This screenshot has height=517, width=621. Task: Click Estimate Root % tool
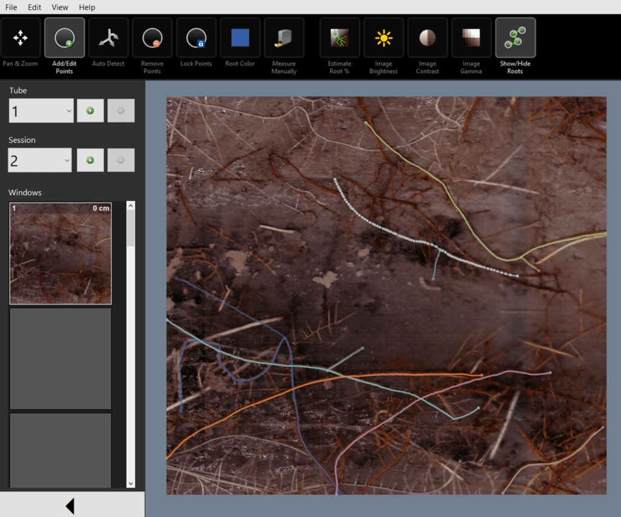coord(340,39)
